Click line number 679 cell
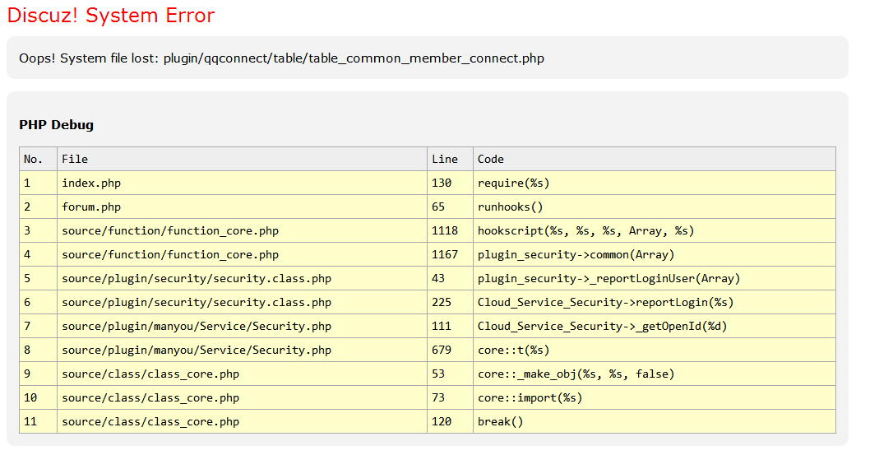893x455 pixels. point(450,351)
